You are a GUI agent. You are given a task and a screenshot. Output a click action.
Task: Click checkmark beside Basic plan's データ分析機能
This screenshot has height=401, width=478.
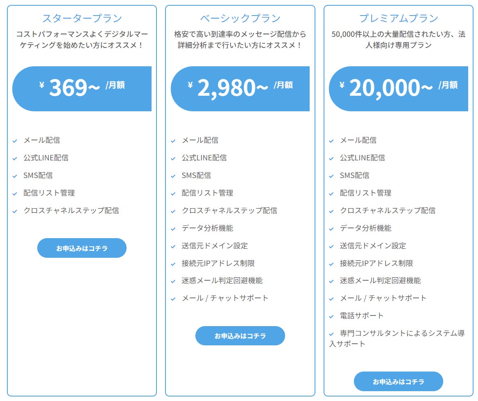coord(173,229)
